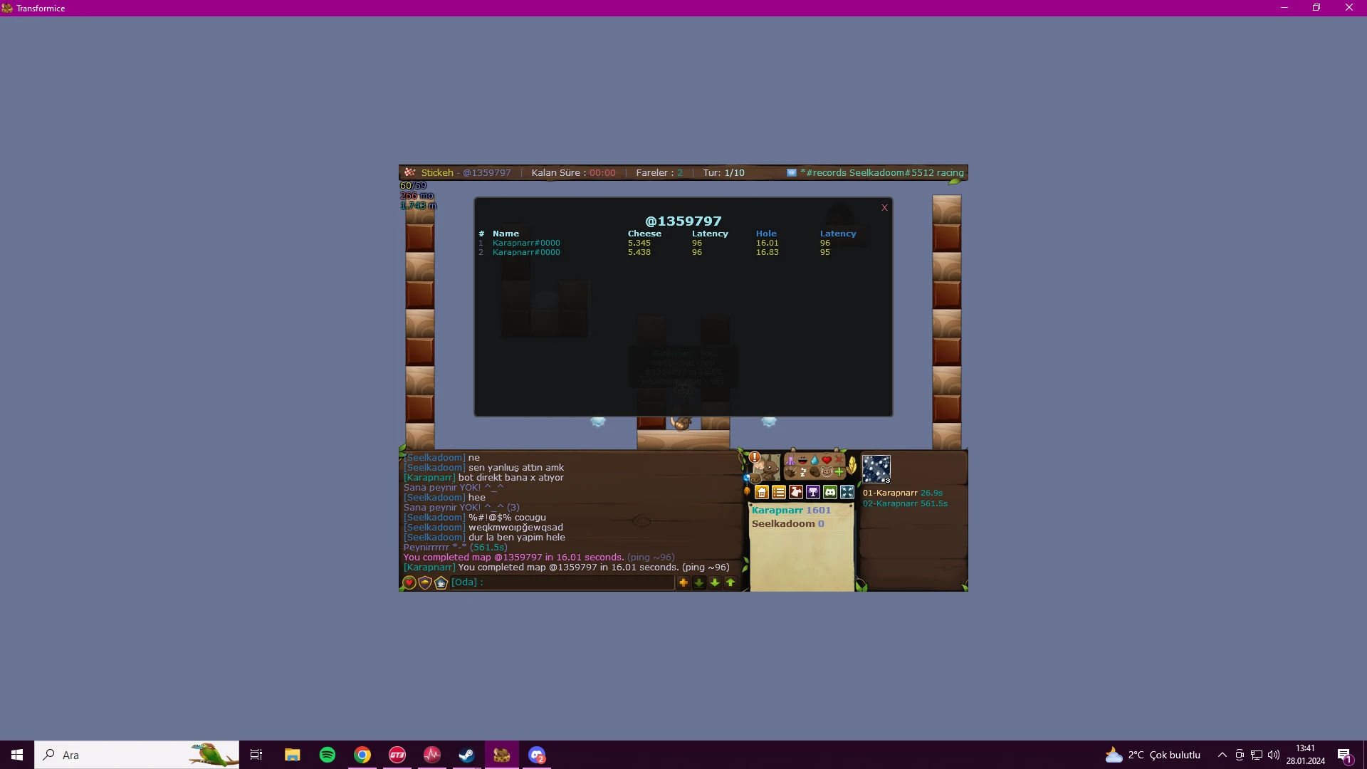Use the laughing mouth emote
The height and width of the screenshot is (769, 1367).
(803, 461)
